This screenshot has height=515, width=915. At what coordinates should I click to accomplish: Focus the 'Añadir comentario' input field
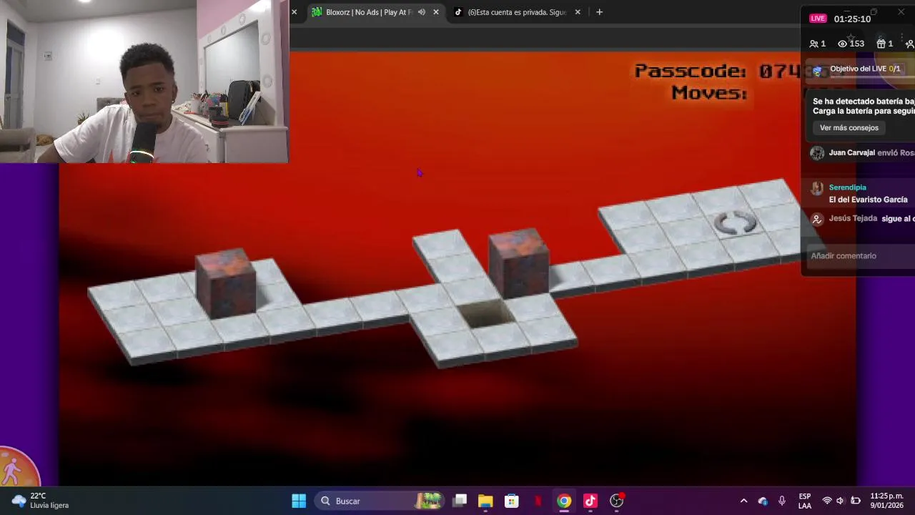860,256
